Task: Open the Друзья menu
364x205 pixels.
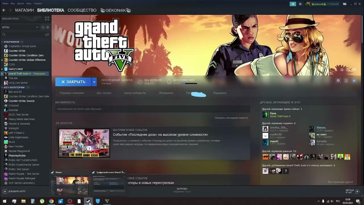Action: pyautogui.click(x=20, y=3)
